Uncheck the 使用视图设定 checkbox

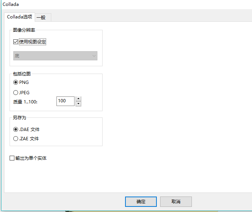(15, 42)
